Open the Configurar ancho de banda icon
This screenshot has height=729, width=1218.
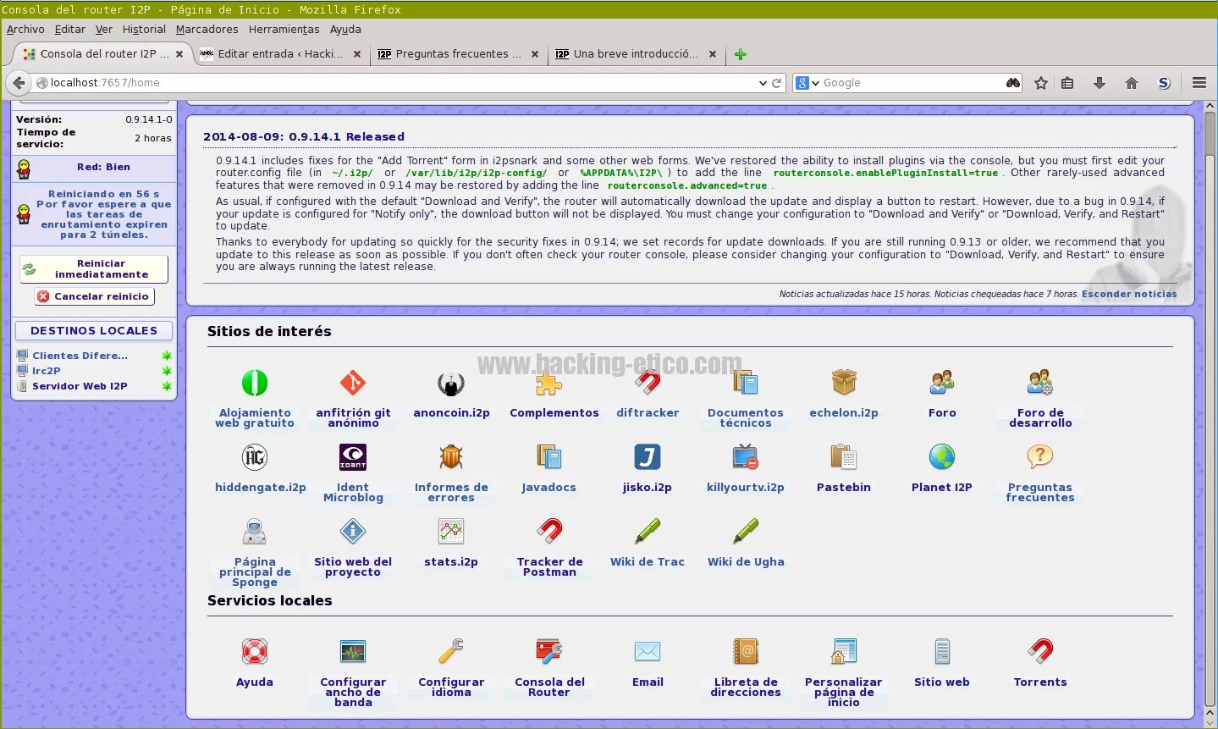coord(353,652)
